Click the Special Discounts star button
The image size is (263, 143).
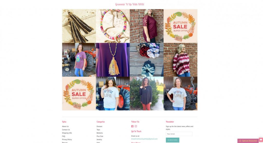(248, 141)
